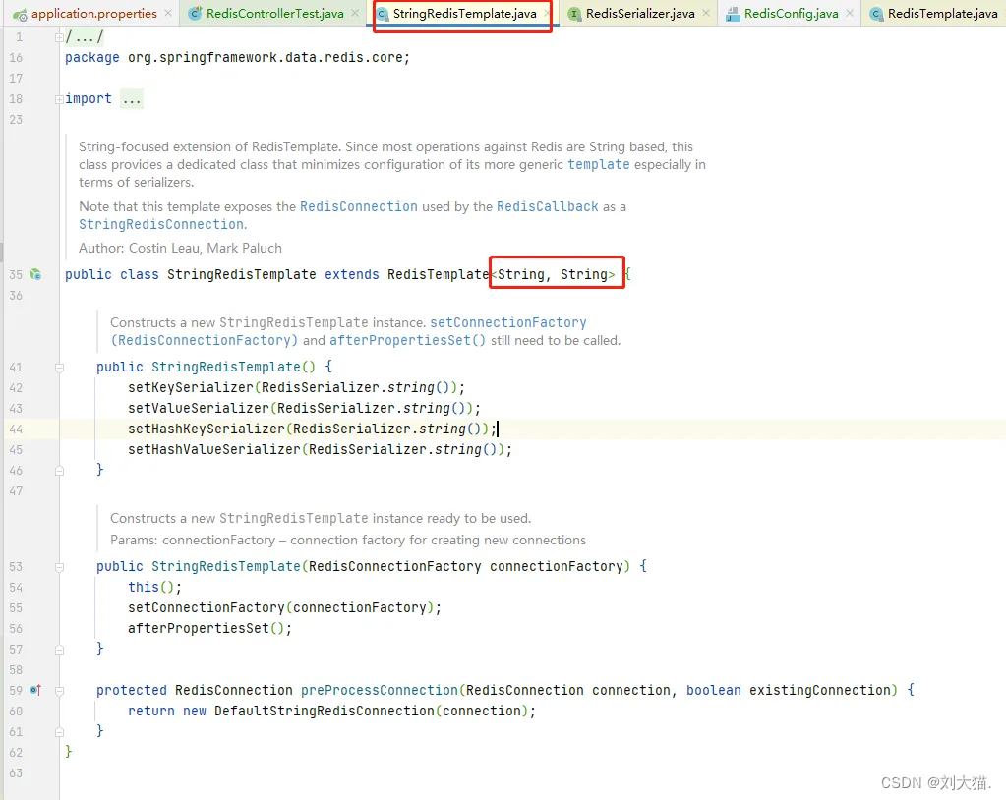
Task: Click the Spring bean gutter icon on line 35
Action: (36, 274)
